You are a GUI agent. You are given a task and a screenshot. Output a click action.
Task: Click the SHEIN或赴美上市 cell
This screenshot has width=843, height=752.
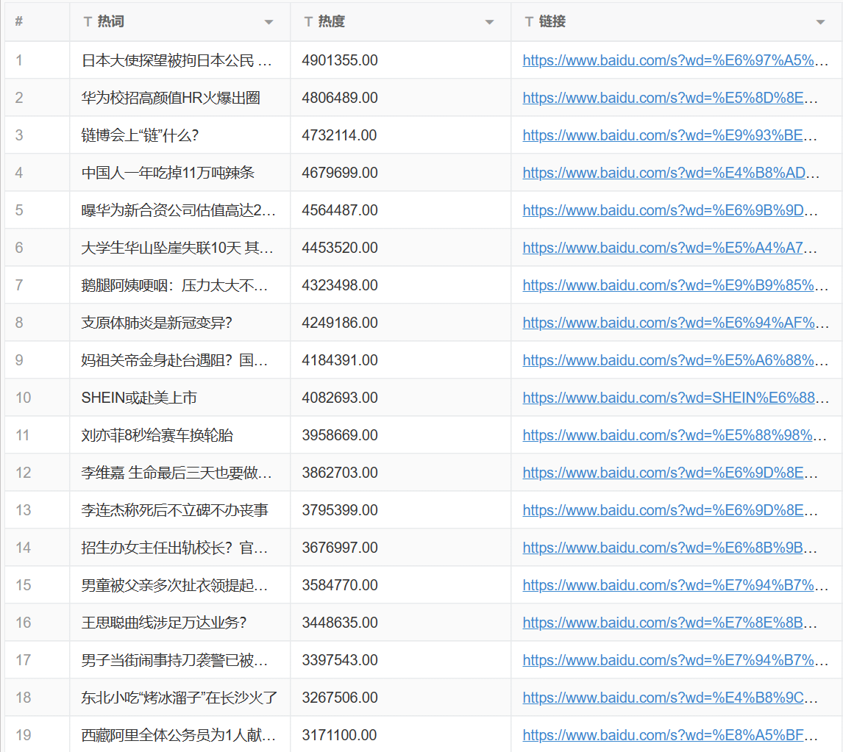click(x=139, y=398)
